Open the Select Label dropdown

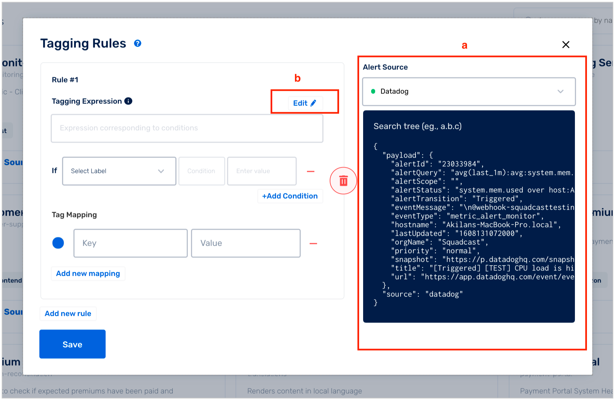click(x=119, y=171)
